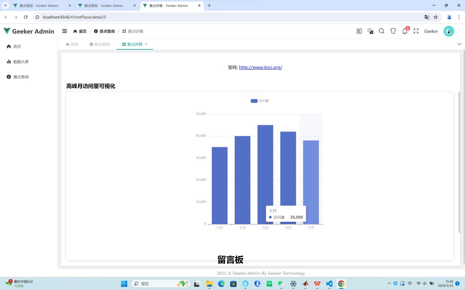The width and height of the screenshot is (465, 290).
Task: Open the component size icon in header
Action: point(359,31)
